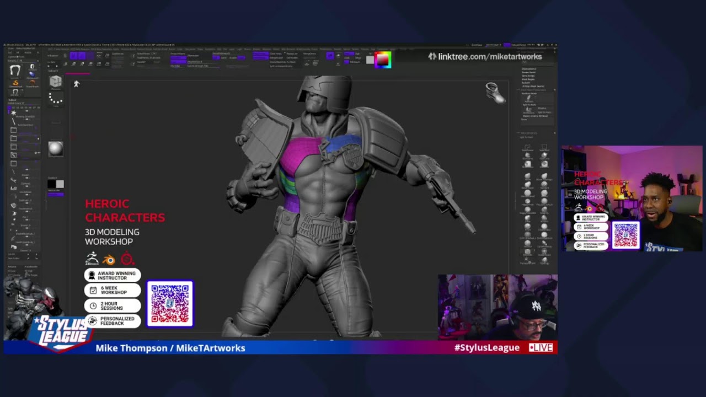Open the brush selector cube thumbnail
The height and width of the screenshot is (397, 706).
(56, 82)
